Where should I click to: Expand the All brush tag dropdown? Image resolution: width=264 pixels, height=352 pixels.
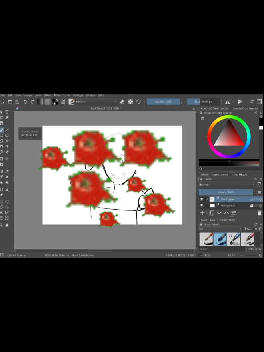[x=220, y=229]
